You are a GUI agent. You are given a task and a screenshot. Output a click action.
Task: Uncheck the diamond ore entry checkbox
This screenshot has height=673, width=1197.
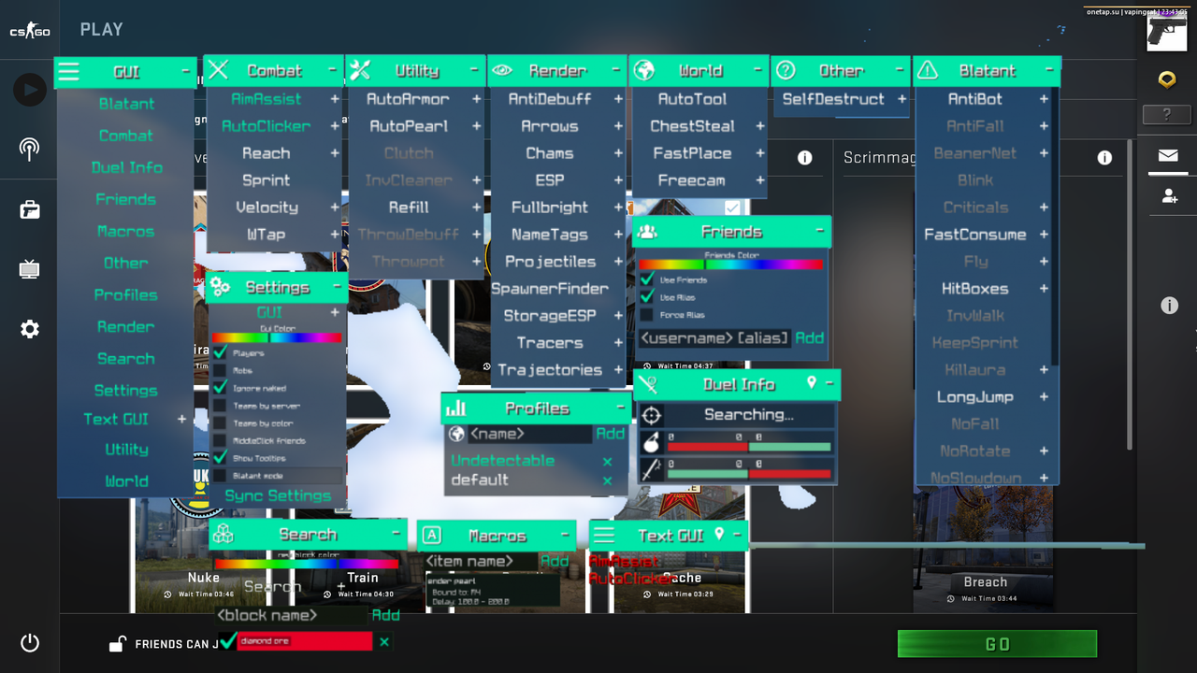(x=226, y=641)
